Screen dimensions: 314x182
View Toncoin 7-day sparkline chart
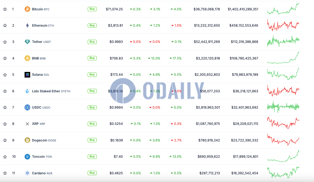coord(283,156)
